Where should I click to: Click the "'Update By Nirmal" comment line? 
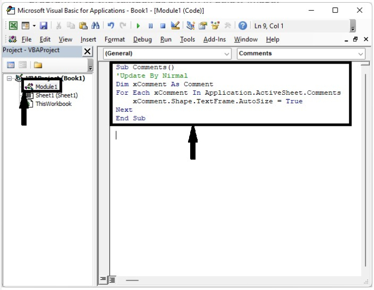point(152,76)
